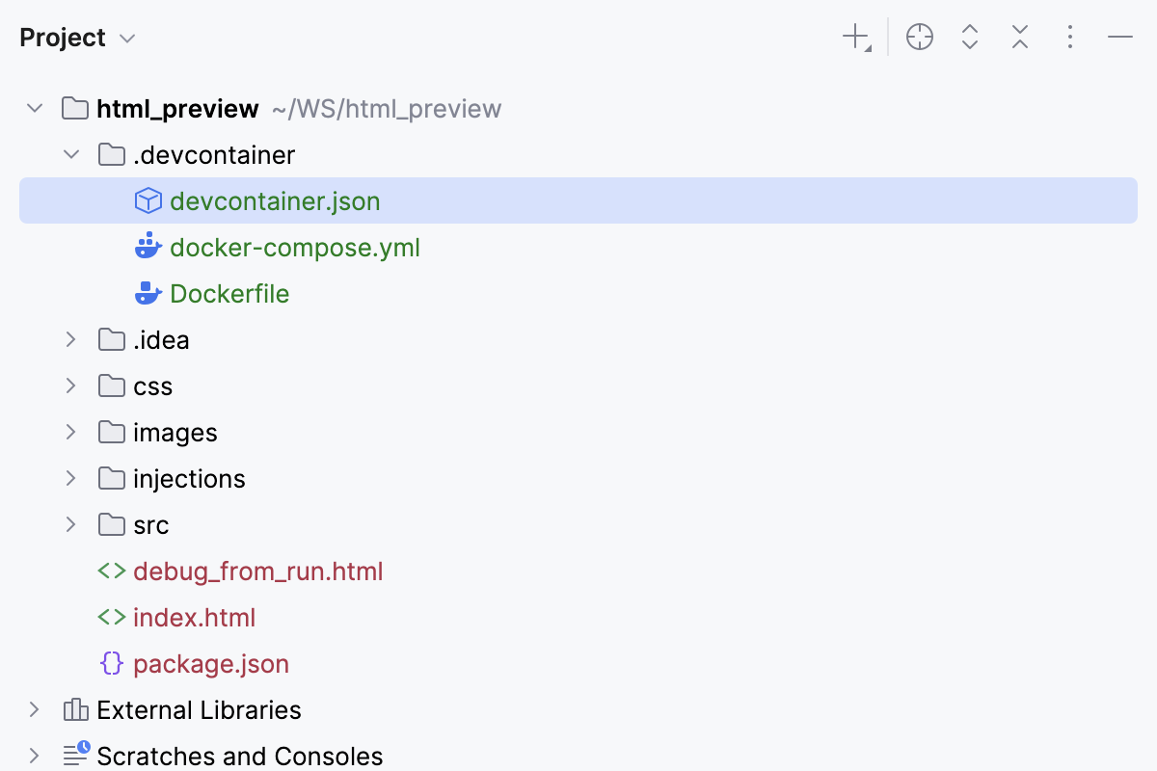The width and height of the screenshot is (1157, 771).
Task: Collapse all nodes with the toolbar icon
Action: tap(1019, 37)
